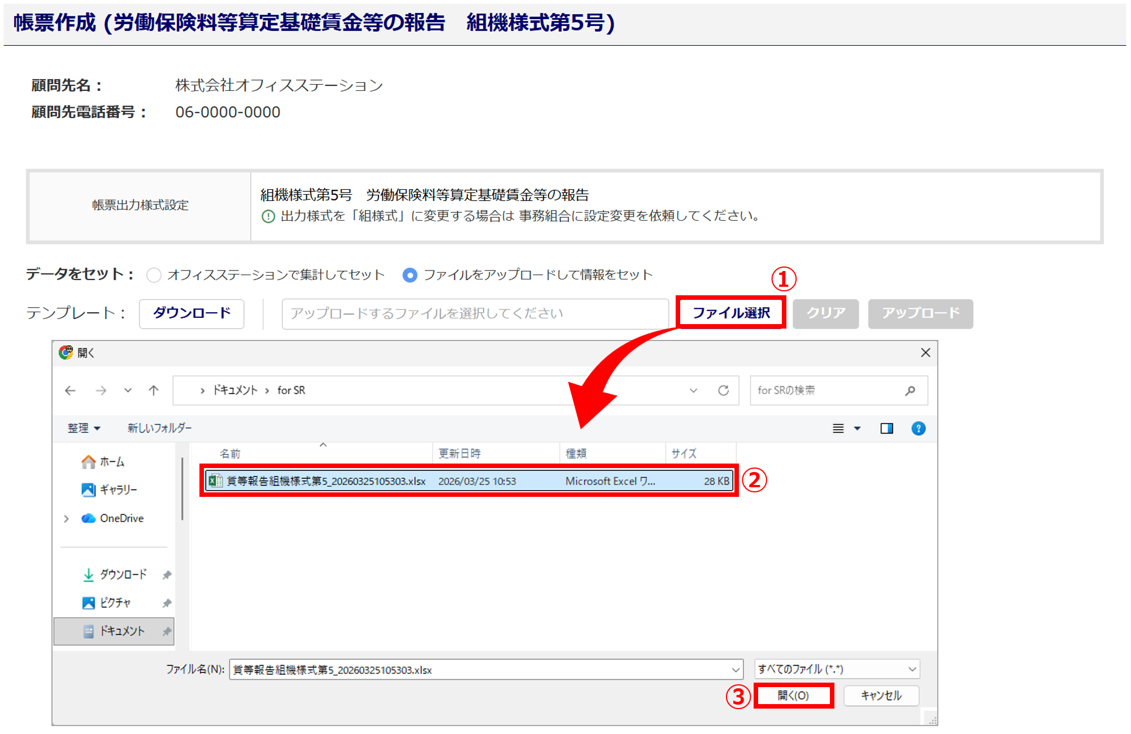Click 新しいフォルダー in the toolbar
The image size is (1131, 734).
159,428
